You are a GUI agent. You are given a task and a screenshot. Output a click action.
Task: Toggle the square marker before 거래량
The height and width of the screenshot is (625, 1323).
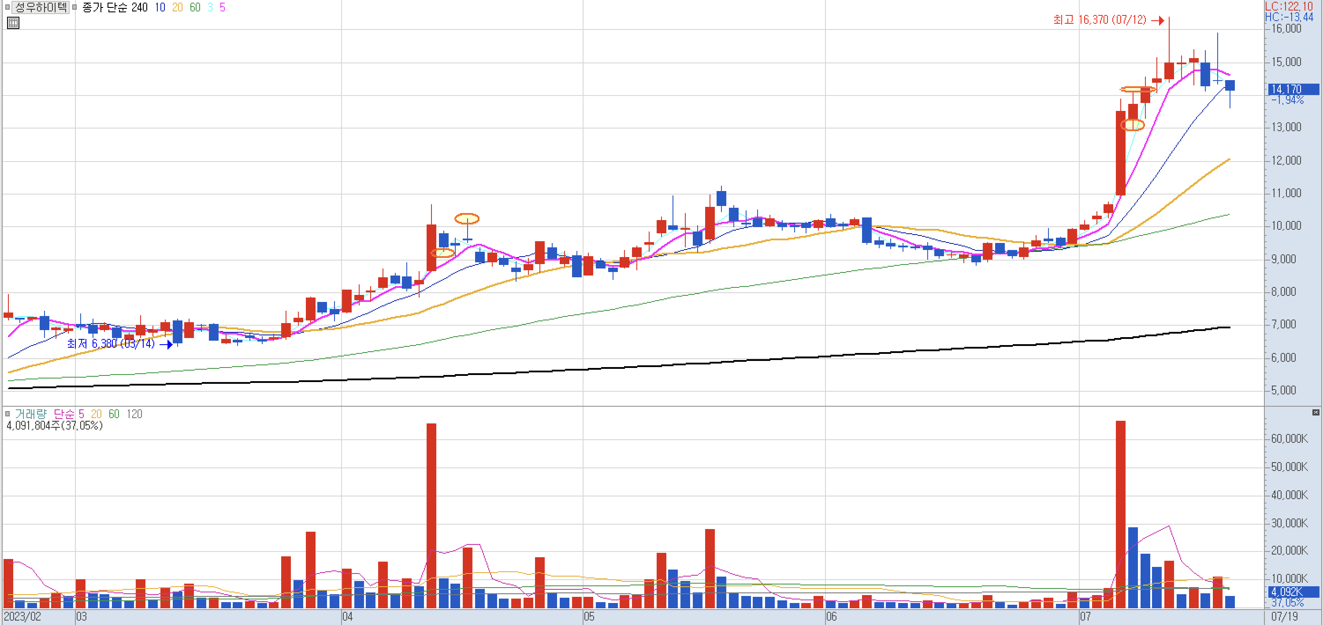[7, 414]
